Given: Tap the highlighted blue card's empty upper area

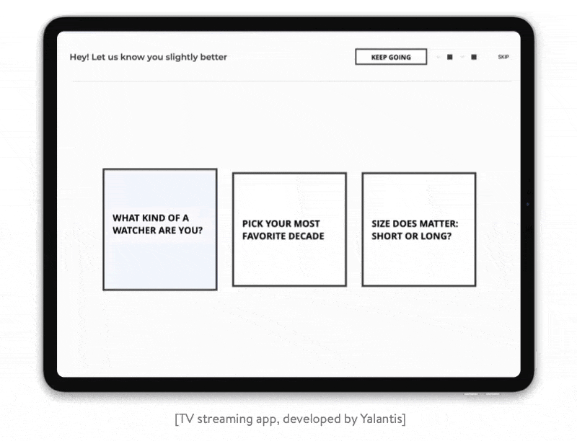Looking at the screenshot, I should click(159, 189).
